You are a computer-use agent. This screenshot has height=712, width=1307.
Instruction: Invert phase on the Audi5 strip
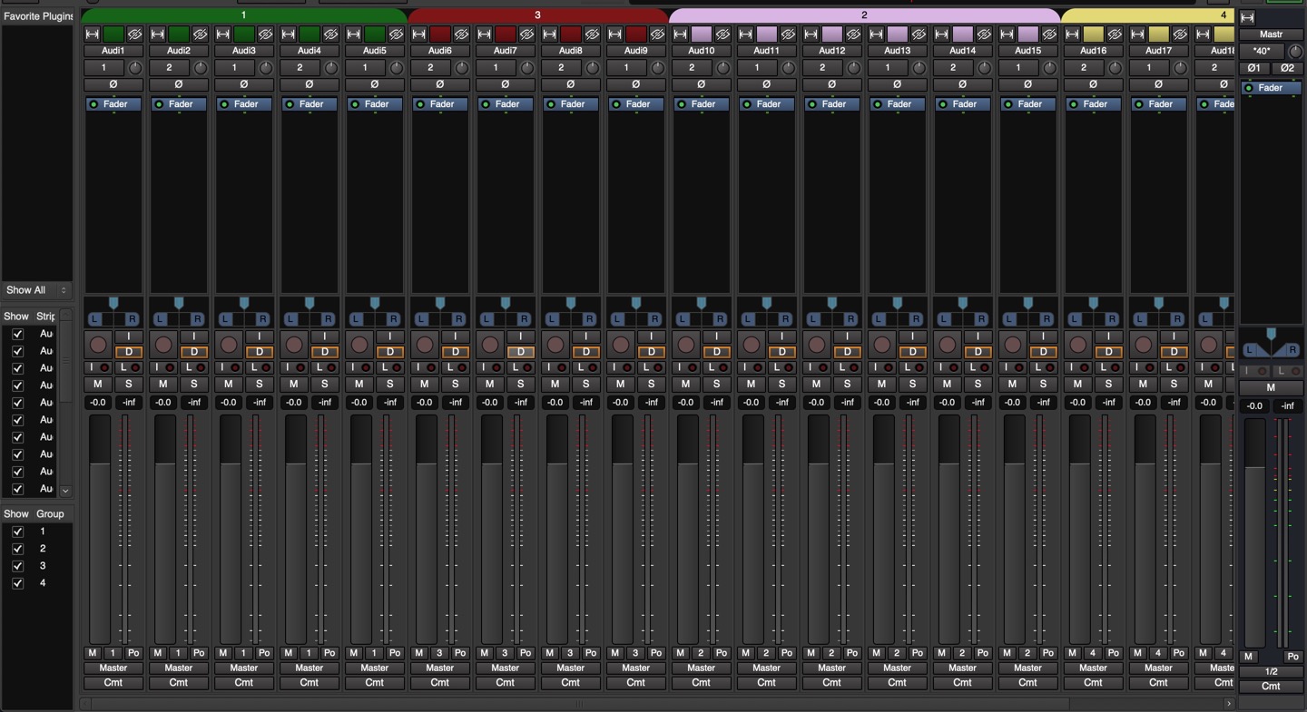[x=374, y=84]
